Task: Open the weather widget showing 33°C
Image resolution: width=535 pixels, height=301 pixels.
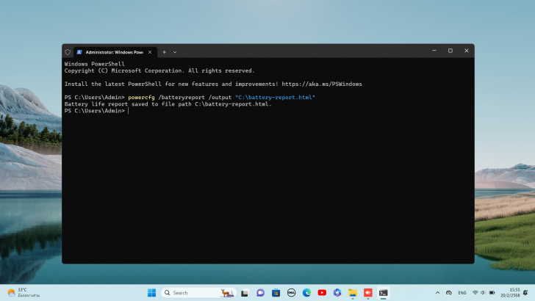Action: [x=24, y=292]
